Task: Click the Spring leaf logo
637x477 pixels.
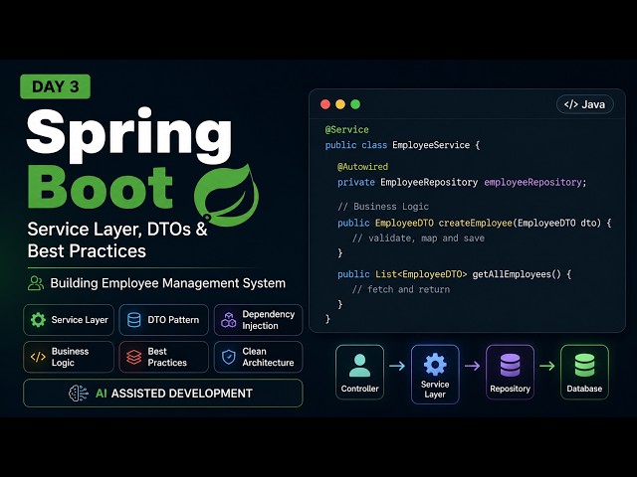Action: tap(226, 195)
